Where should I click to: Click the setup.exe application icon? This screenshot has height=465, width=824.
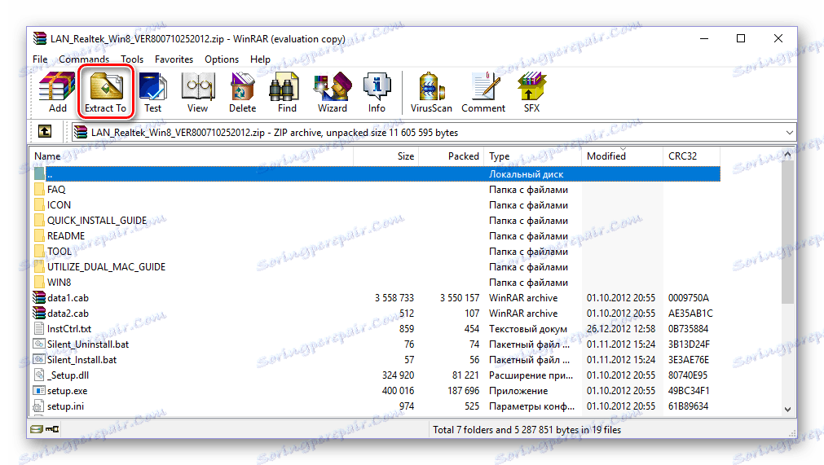coord(39,390)
